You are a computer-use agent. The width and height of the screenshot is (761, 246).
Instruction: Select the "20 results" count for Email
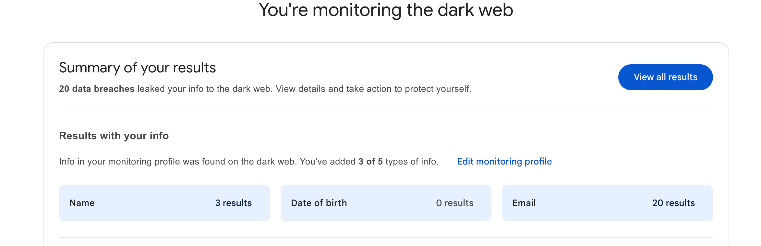pos(673,203)
